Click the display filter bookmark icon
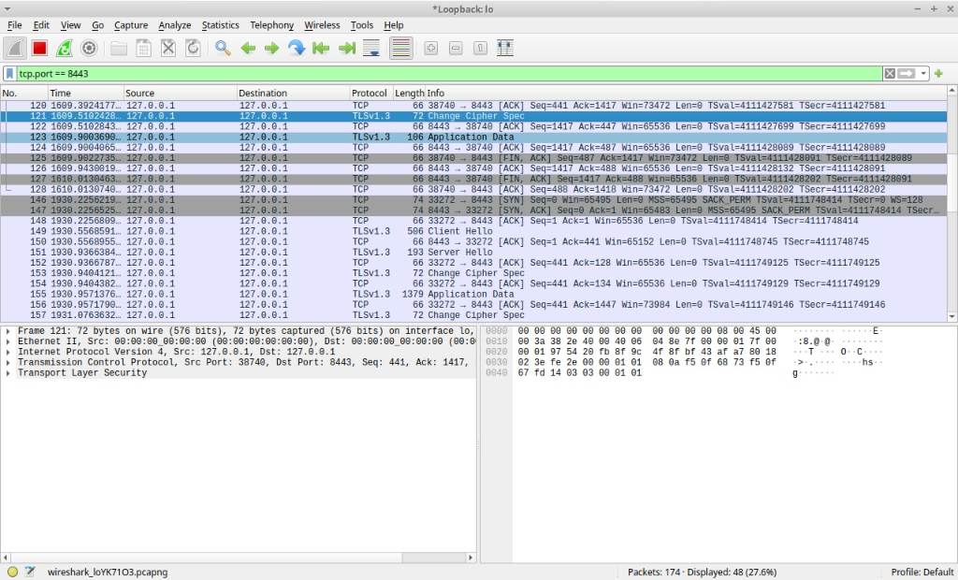The width and height of the screenshot is (958, 580). pos(9,73)
